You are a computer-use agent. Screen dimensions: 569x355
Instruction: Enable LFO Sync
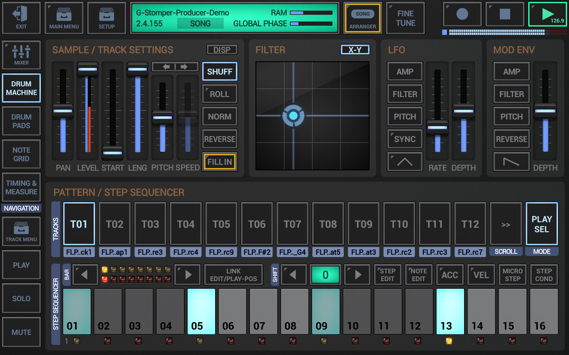(x=405, y=139)
